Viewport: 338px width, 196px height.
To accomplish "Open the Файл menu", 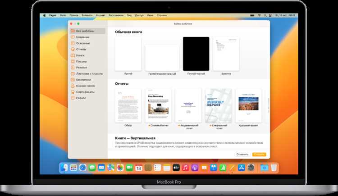I will pyautogui.click(x=63, y=15).
